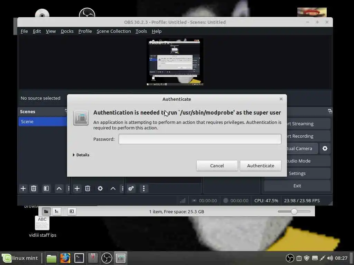Open the Edit menu in OBS
The height and width of the screenshot is (265, 354).
point(37,31)
